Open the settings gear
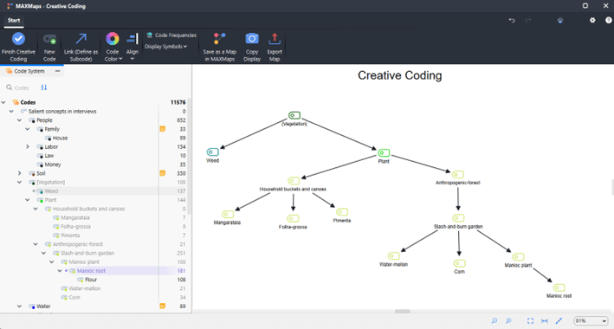614x329 pixels. click(x=592, y=20)
